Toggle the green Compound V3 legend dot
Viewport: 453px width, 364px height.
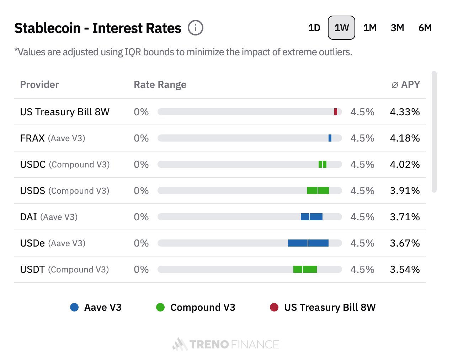(x=160, y=307)
